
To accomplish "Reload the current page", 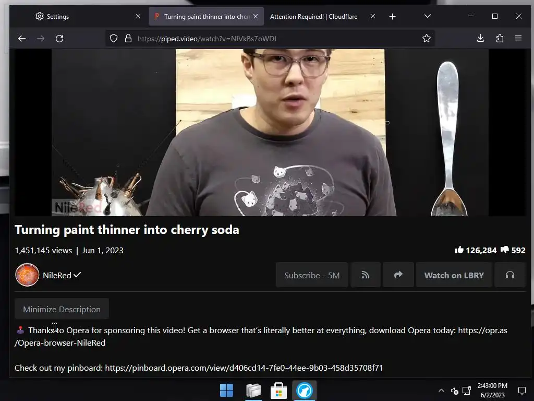I will 59,39.
